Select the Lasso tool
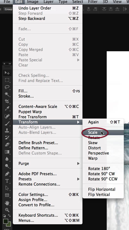The width and height of the screenshot is (129, 230). point(7,87)
